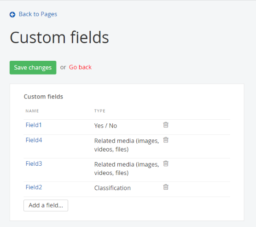Delete Field2 using its trash icon

pos(166,187)
